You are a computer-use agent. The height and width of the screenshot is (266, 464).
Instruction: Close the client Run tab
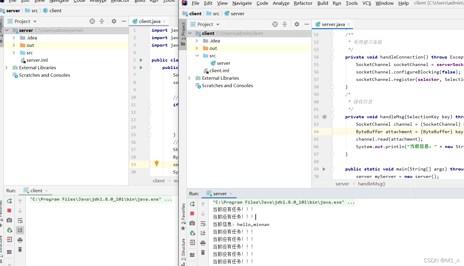pos(47,190)
